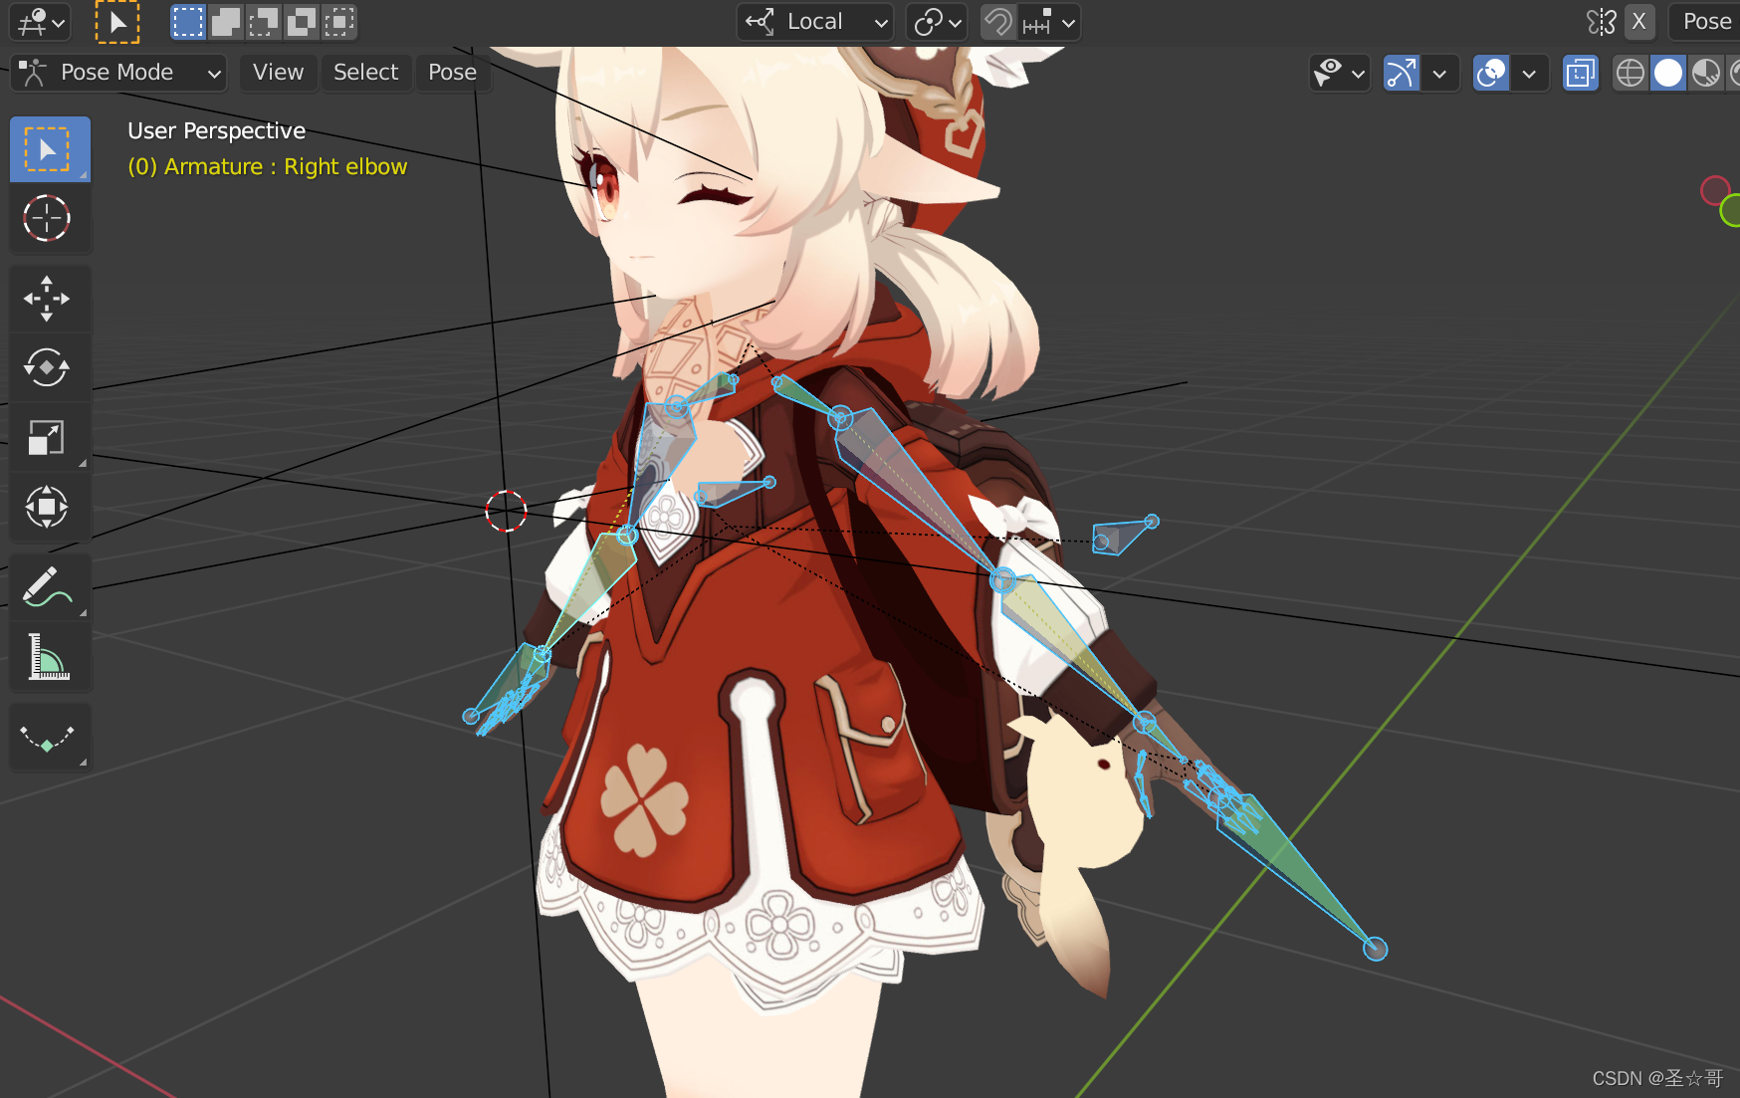
Task: Toggle X-Ray mode
Action: (x=1580, y=73)
